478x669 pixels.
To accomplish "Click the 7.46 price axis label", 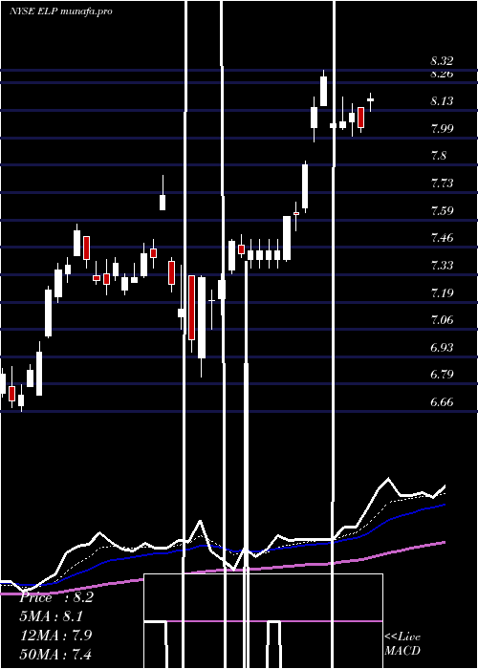I will [442, 238].
